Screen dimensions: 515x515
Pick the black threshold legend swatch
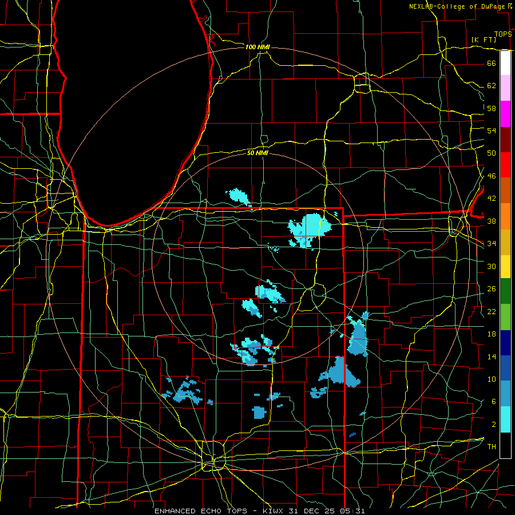[x=505, y=445]
